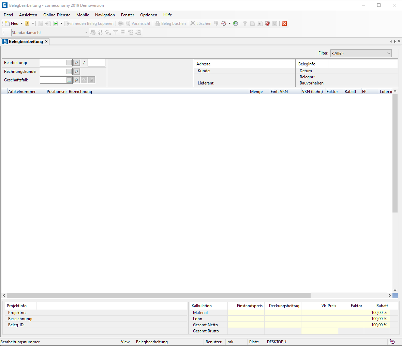
Task: Click magnifier search icon next to Bearbeitung
Action: click(x=76, y=63)
